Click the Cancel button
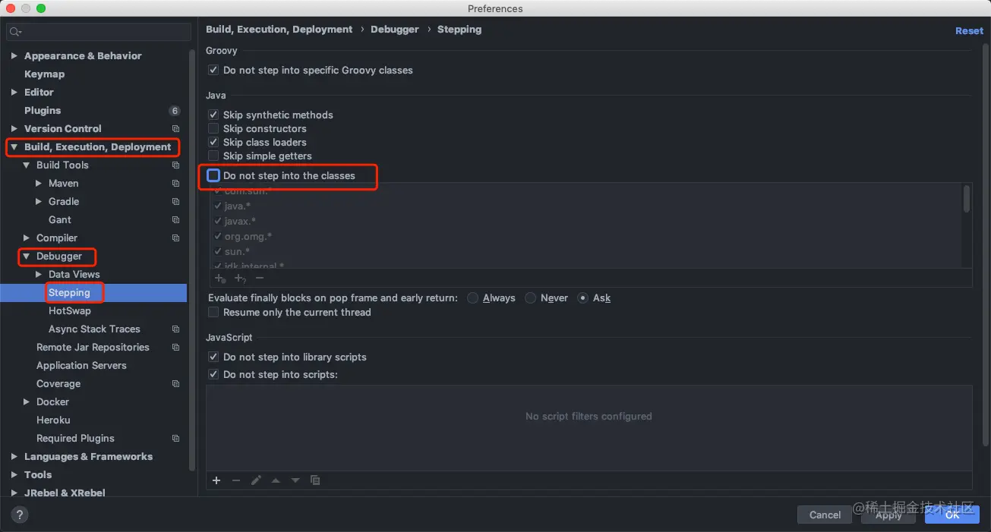 tap(825, 515)
